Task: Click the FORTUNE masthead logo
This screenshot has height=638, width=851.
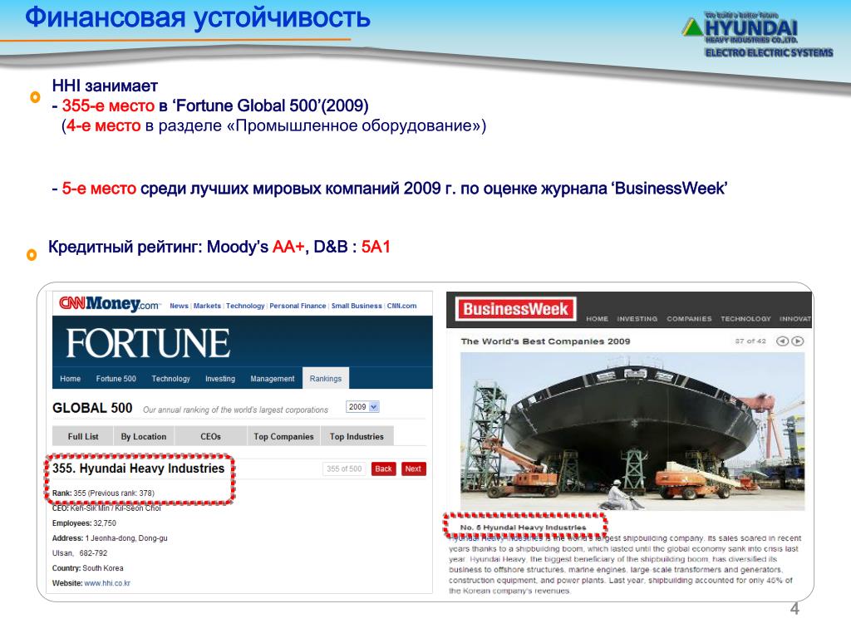Action: pos(148,343)
